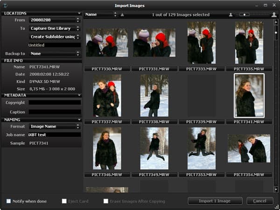This screenshot has width=280, height=210.
Task: Close the Import Images window
Action: [x=274, y=5]
